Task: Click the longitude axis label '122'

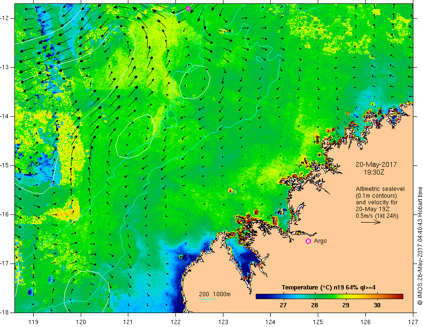Action: pyautogui.click(x=175, y=322)
